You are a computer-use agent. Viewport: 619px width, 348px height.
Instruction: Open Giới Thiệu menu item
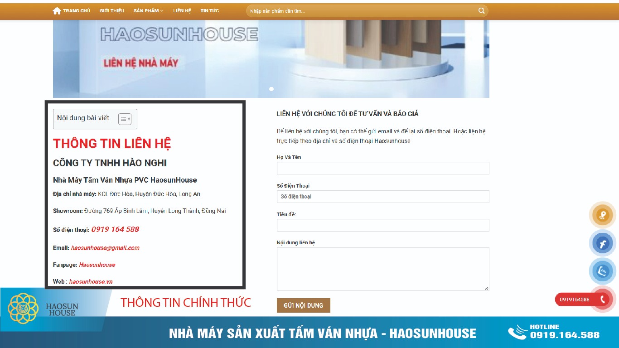tap(112, 11)
